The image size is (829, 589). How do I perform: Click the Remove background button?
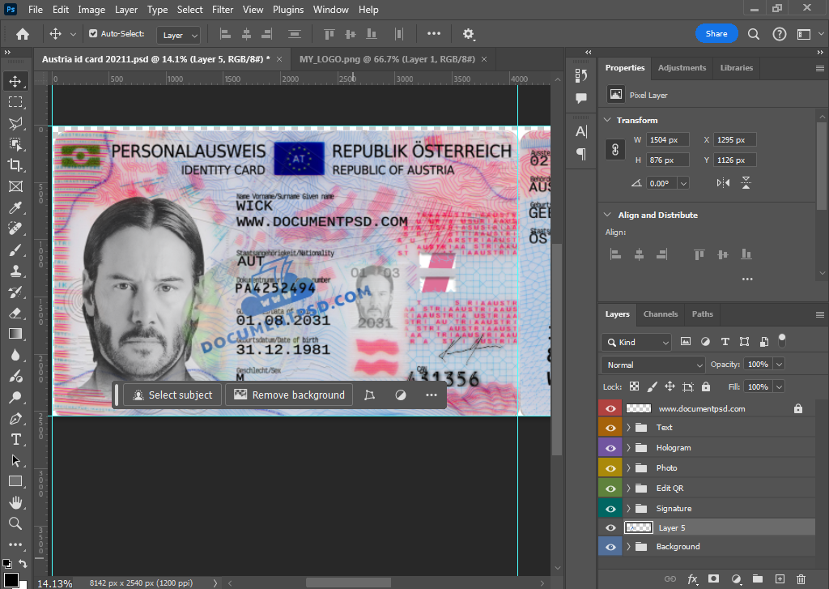point(289,395)
